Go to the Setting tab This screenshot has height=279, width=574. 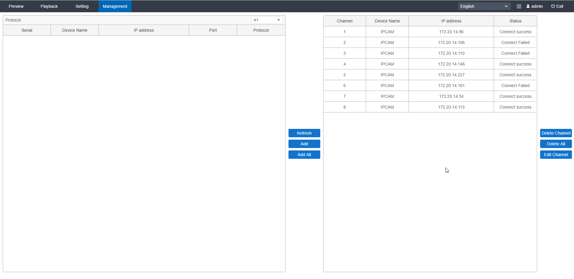[82, 6]
